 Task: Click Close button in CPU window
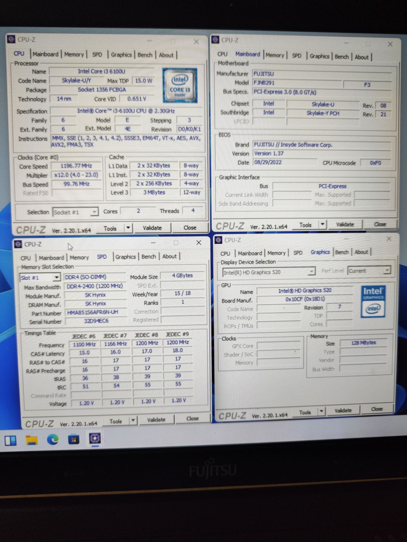pyautogui.click(x=190, y=227)
